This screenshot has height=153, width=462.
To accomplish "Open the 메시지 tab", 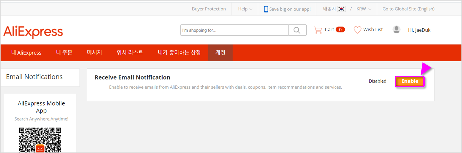I will click(x=95, y=53).
